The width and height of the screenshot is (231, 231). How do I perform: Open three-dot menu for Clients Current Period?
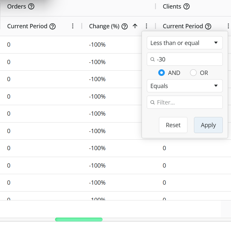[228, 26]
